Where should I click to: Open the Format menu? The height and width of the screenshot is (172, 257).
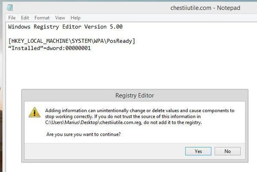pos(42,18)
